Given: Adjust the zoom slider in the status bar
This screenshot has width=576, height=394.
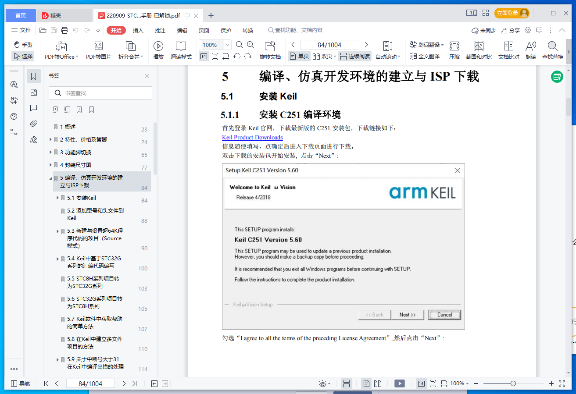Looking at the screenshot, I should click(x=513, y=383).
